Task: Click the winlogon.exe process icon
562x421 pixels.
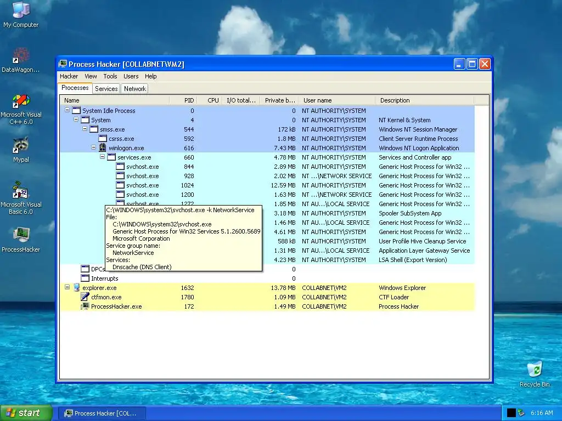Action: pyautogui.click(x=103, y=148)
